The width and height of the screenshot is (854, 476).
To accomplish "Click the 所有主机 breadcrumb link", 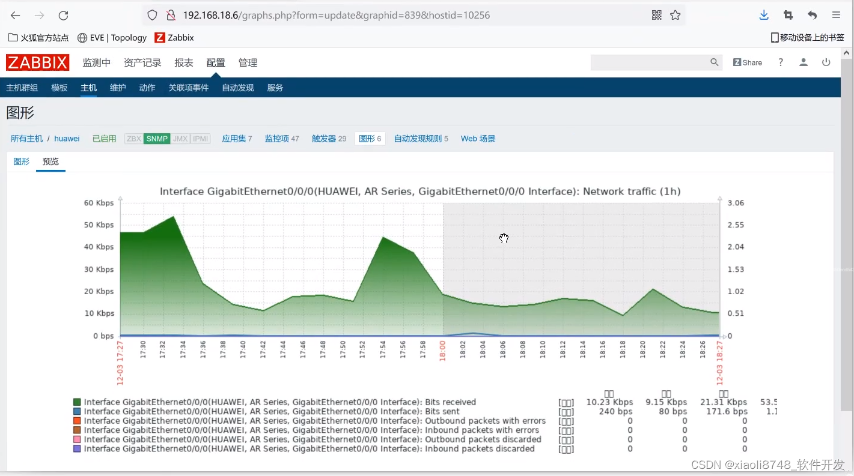I will coord(26,139).
